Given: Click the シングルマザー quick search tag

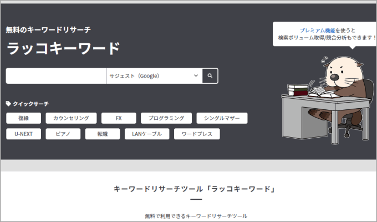Looking at the screenshot, I should tap(222, 118).
